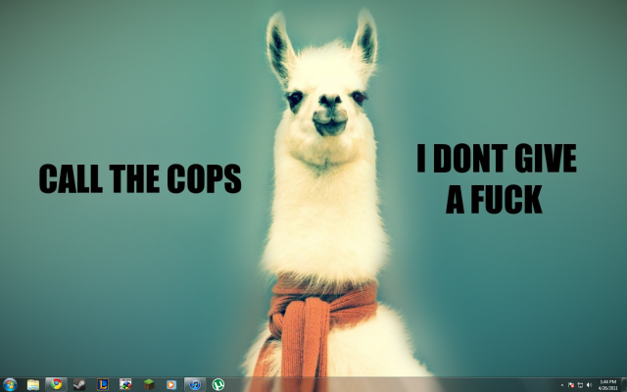Screen dimensions: 627x392
Task: Expand hidden system tray icons arrow
Action: click(561, 384)
